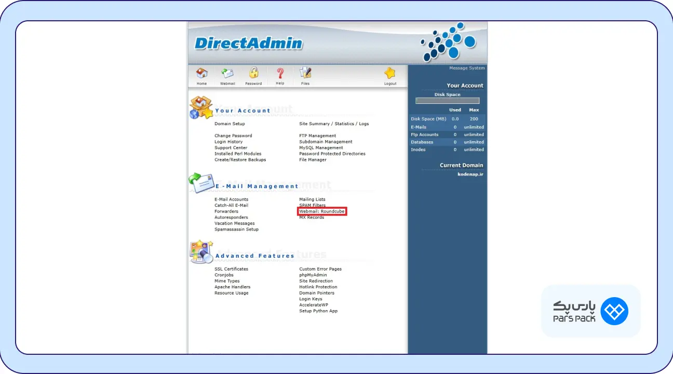Open Domain Pointers
The width and height of the screenshot is (673, 374).
[x=317, y=293]
